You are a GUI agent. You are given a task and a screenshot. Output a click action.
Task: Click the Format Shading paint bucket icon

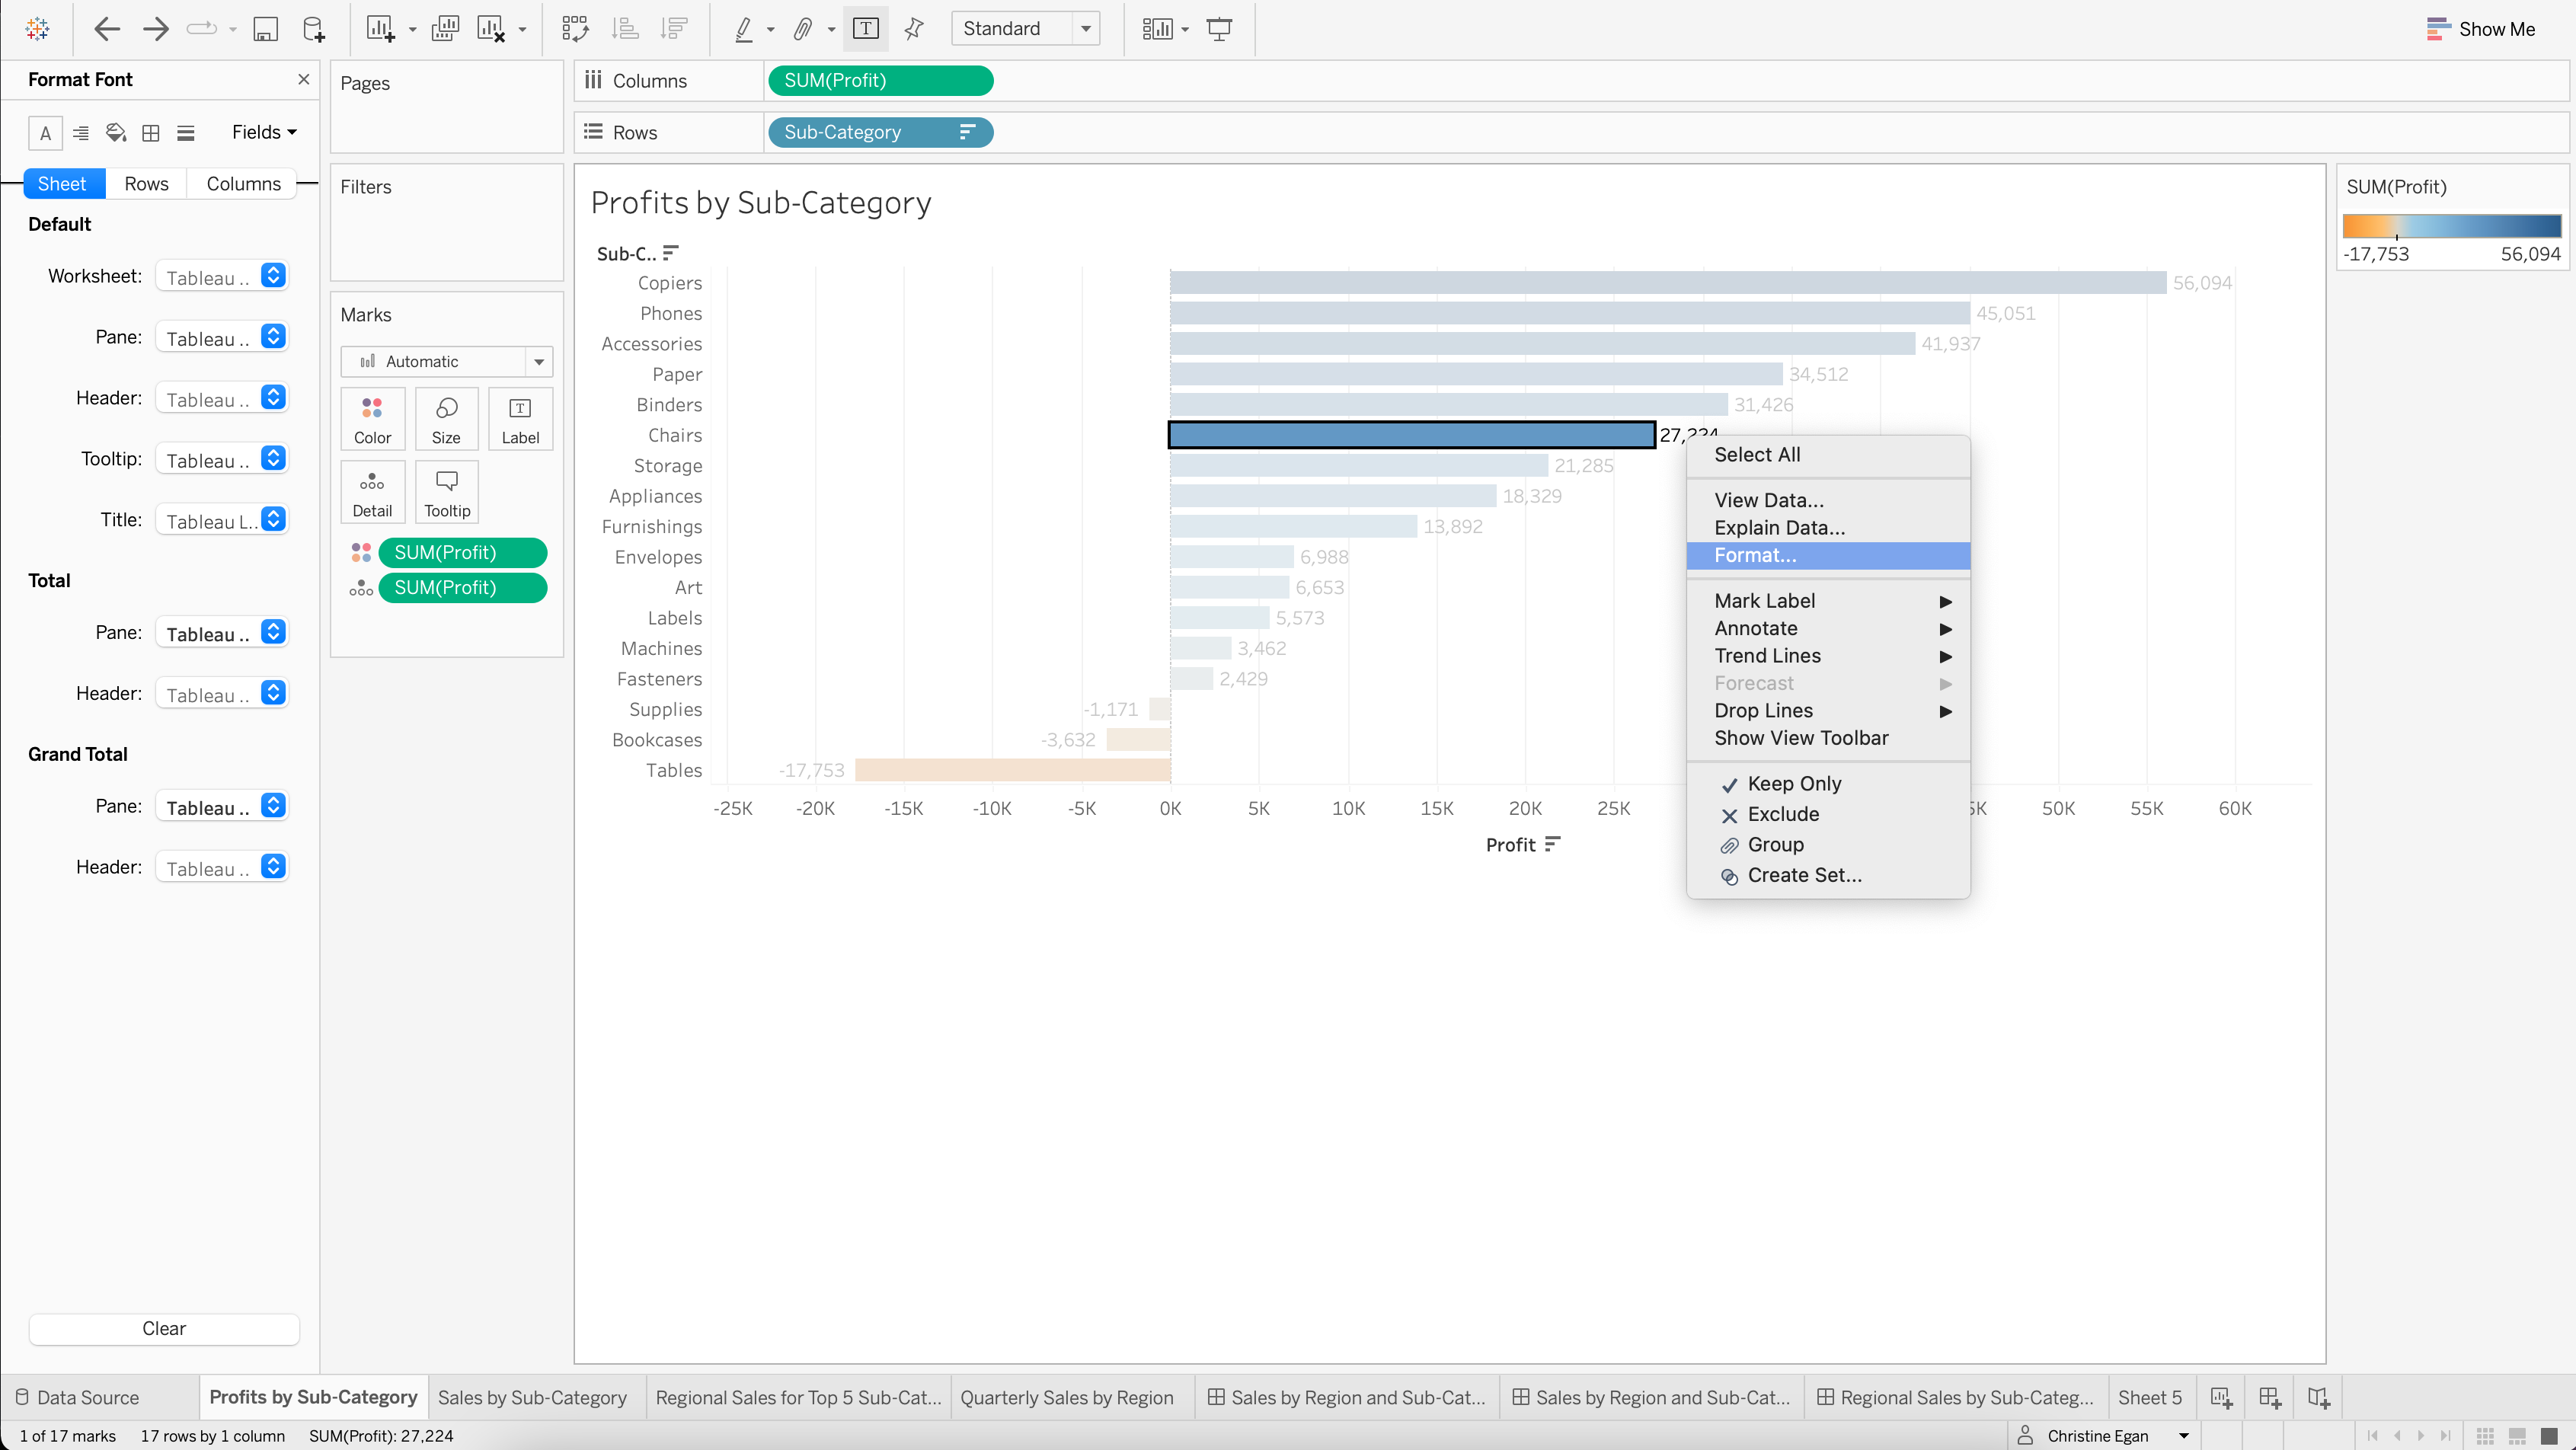point(116,132)
